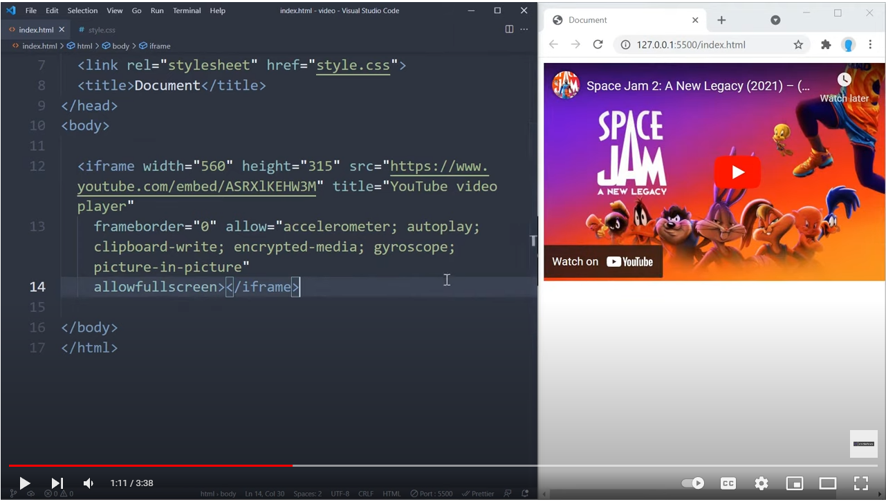Open the Go menu
This screenshot has height=502, width=886.
tap(136, 10)
